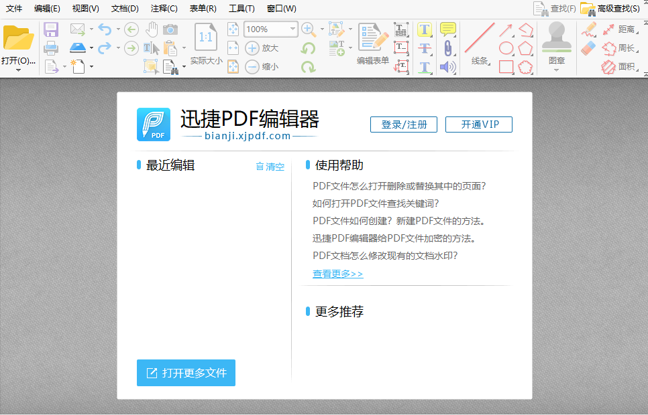Expand the Undo history dropdown arrow
This screenshot has width=648, height=415.
tap(118, 29)
